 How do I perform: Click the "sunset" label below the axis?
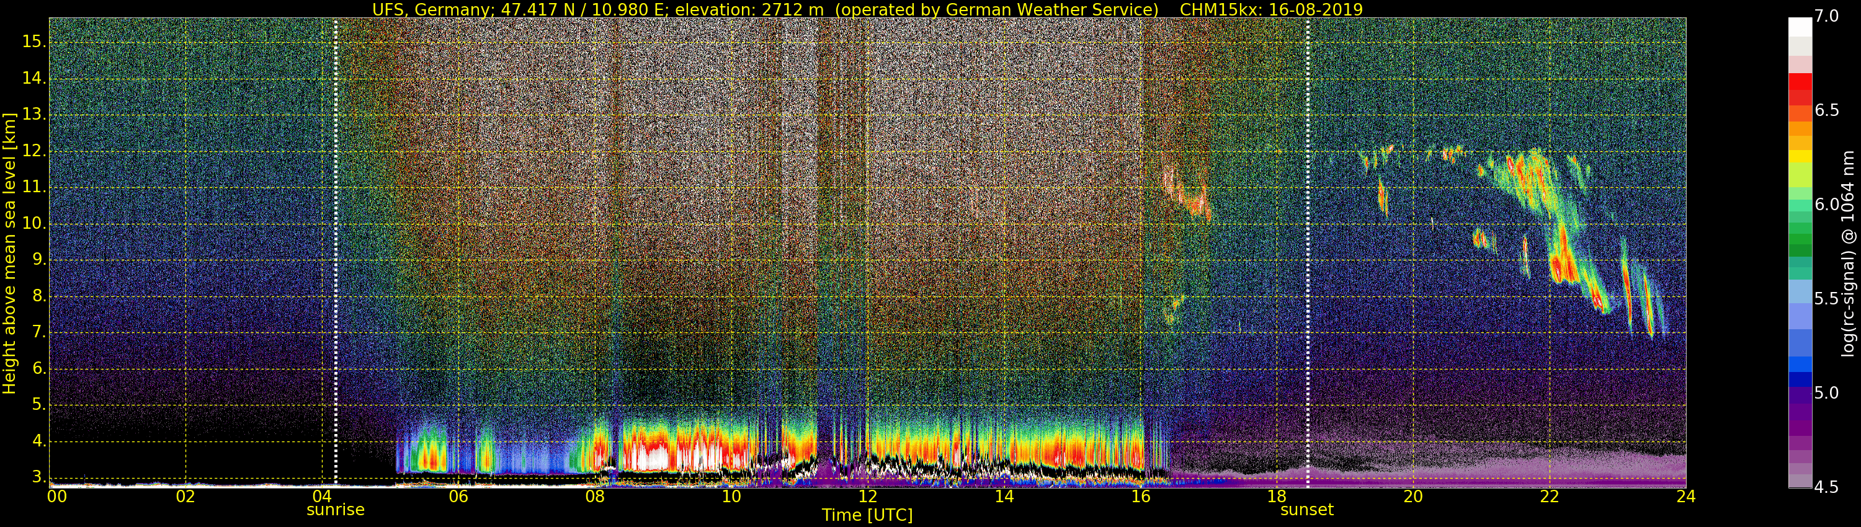1306,510
